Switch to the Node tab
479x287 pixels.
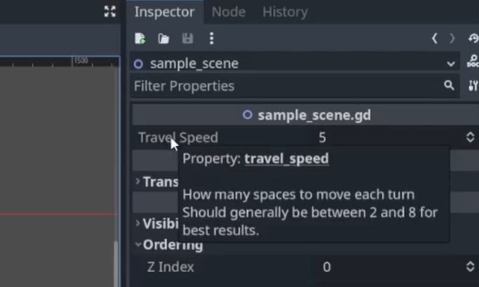tap(229, 12)
